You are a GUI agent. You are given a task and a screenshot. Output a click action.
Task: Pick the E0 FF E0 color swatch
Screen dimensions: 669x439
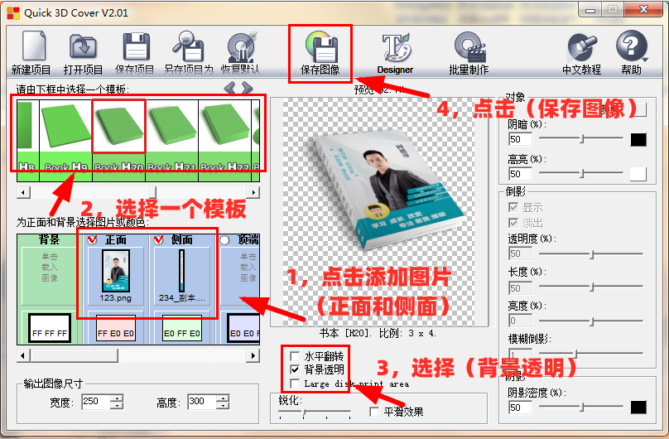click(x=182, y=328)
